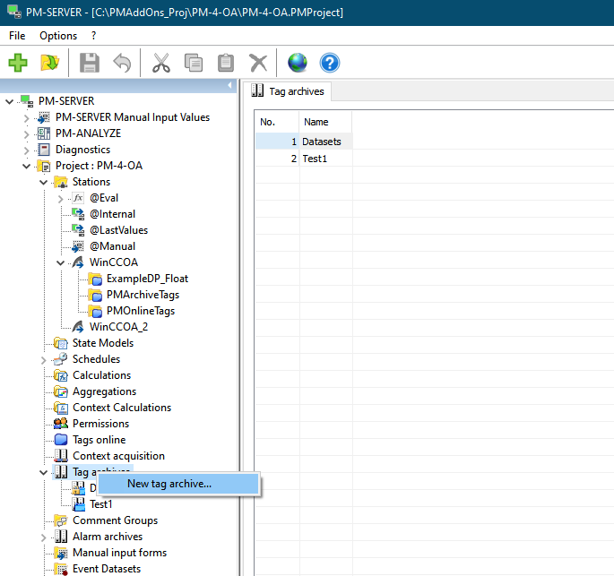Collapse the Stations tree node
The image size is (614, 576).
click(x=43, y=182)
